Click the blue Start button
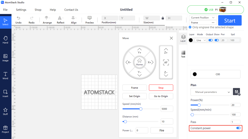 (x=230, y=20)
